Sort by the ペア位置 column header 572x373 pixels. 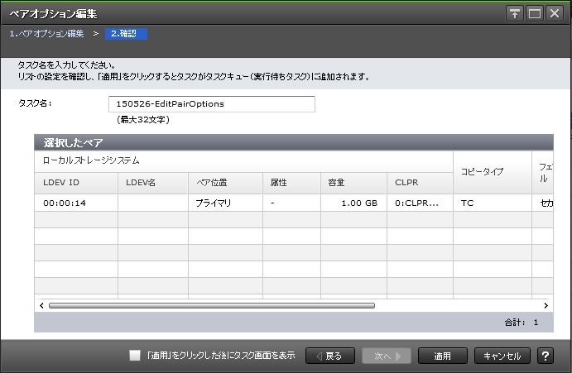click(x=225, y=183)
